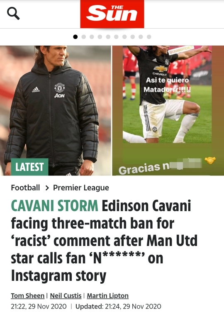This screenshot has width=224, height=314.
Task: Select the first carousel dot
Action: pyautogui.click(x=75, y=37)
